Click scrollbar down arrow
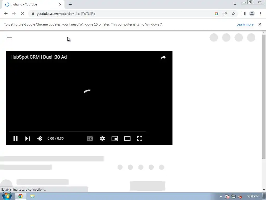Image resolution: width=266 pixels, height=200 pixels. 264,190
